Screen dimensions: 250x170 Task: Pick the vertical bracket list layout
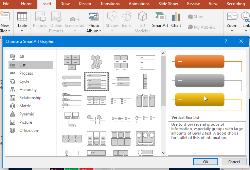point(121,81)
